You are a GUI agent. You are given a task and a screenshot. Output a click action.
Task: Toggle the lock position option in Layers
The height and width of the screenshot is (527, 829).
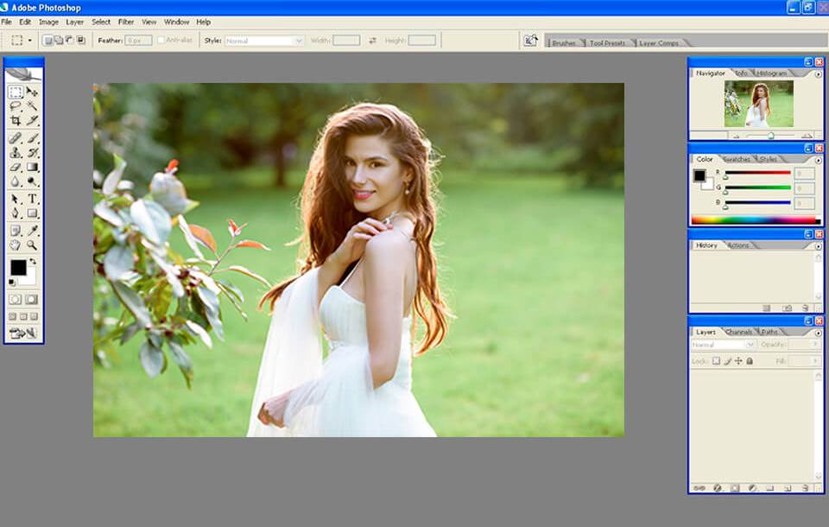739,360
